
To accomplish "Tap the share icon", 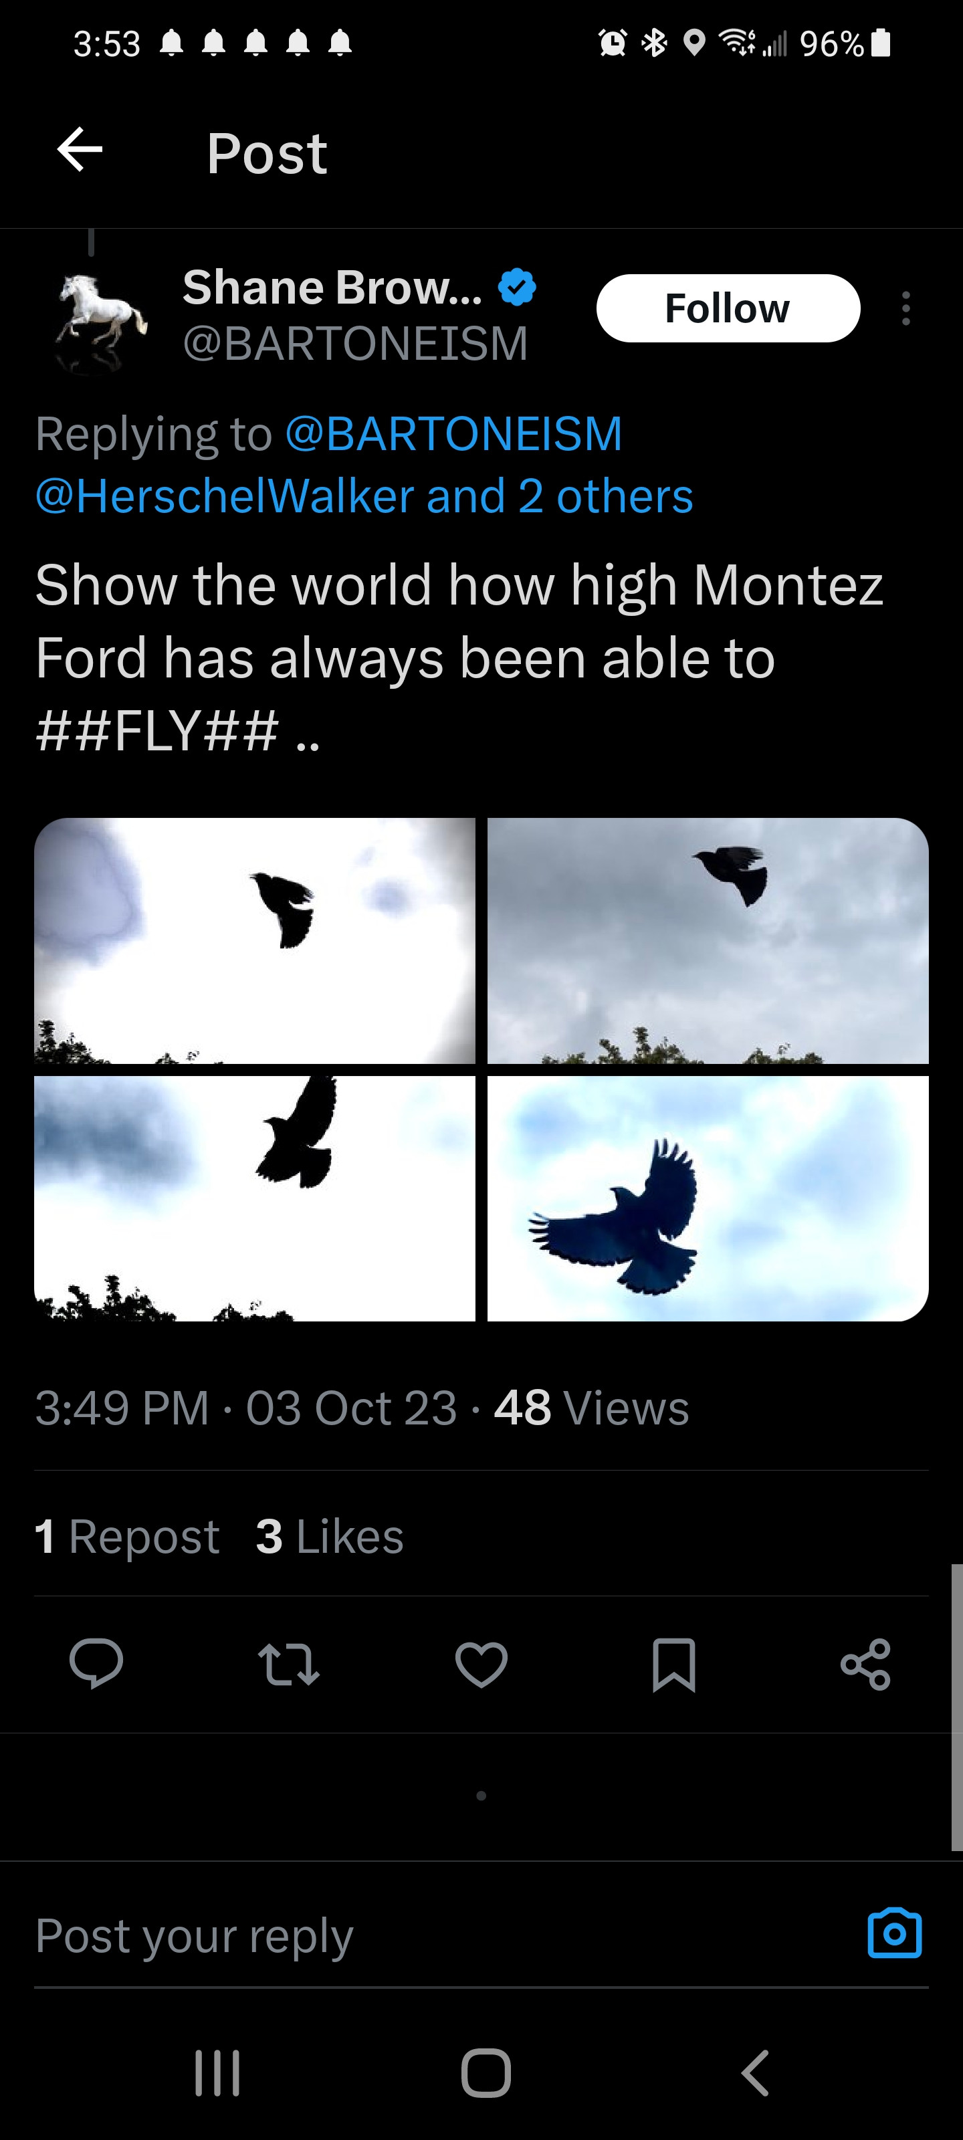I will pyautogui.click(x=866, y=1664).
